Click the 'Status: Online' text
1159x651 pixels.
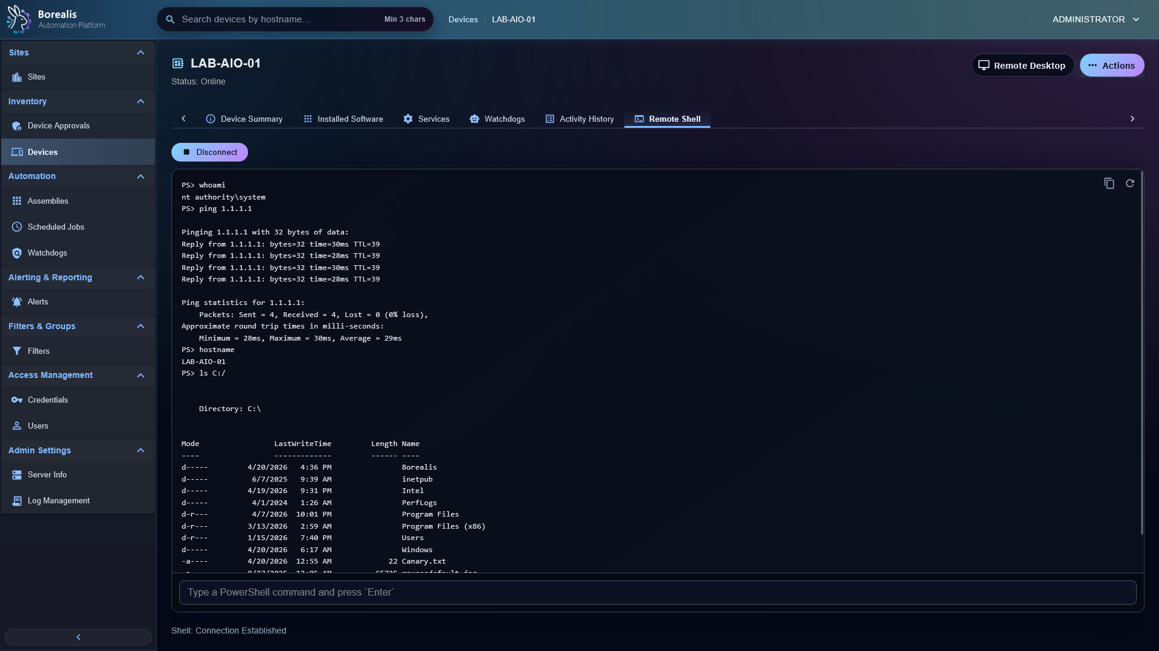(199, 81)
